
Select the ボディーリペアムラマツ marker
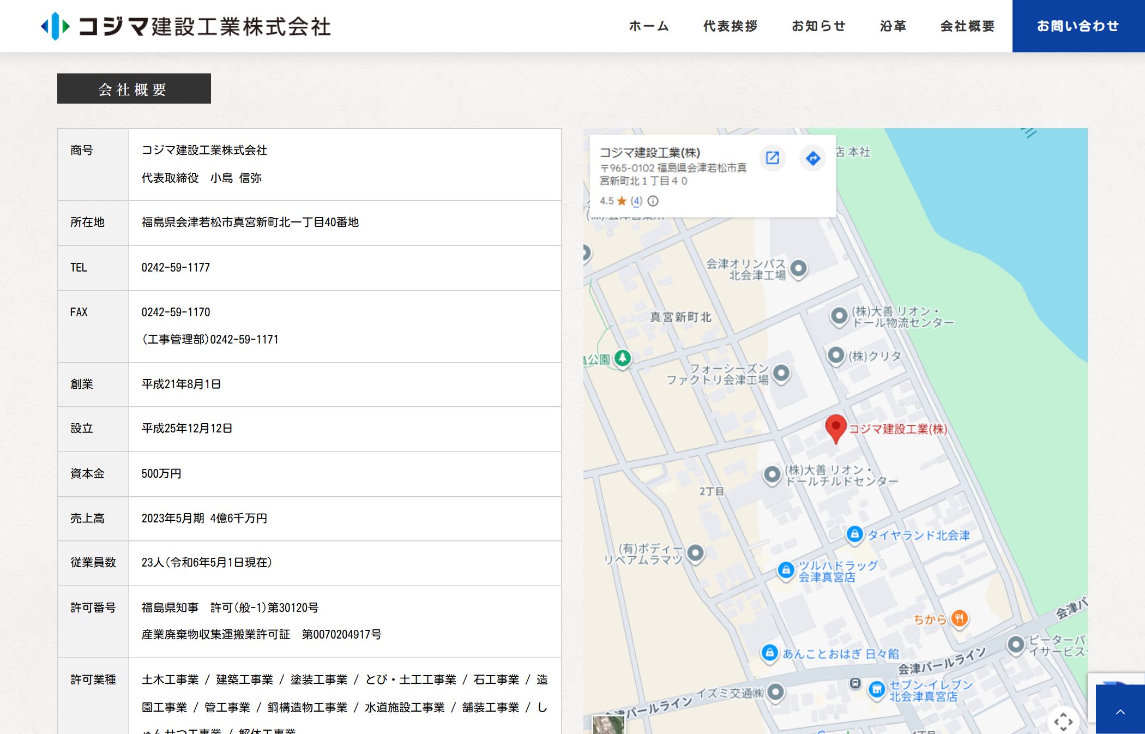coord(695,553)
